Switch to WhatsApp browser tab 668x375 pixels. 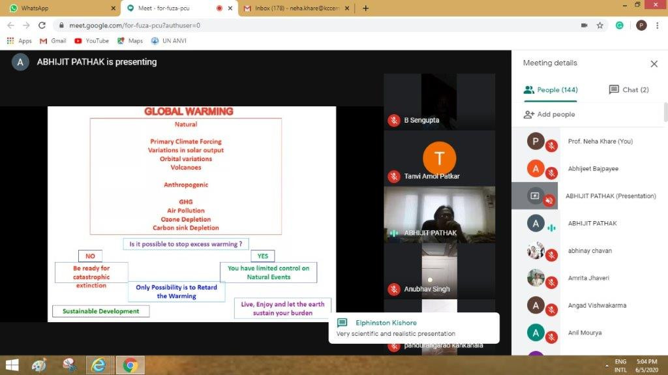pyautogui.click(x=59, y=8)
